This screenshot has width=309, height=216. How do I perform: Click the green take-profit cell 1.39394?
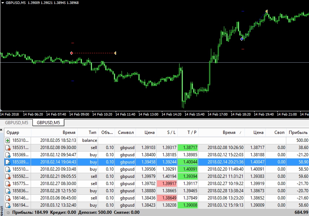coord(188,176)
